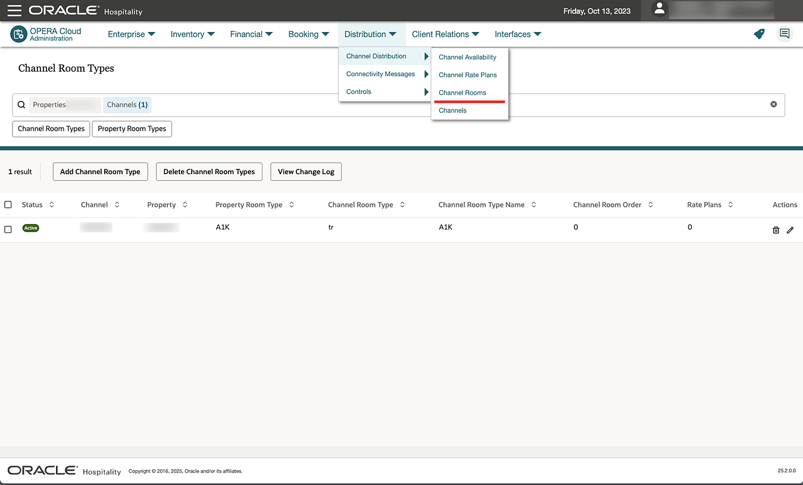Switch to Channel Room Types view button
Screen dimensions: 803x485
(51, 128)
